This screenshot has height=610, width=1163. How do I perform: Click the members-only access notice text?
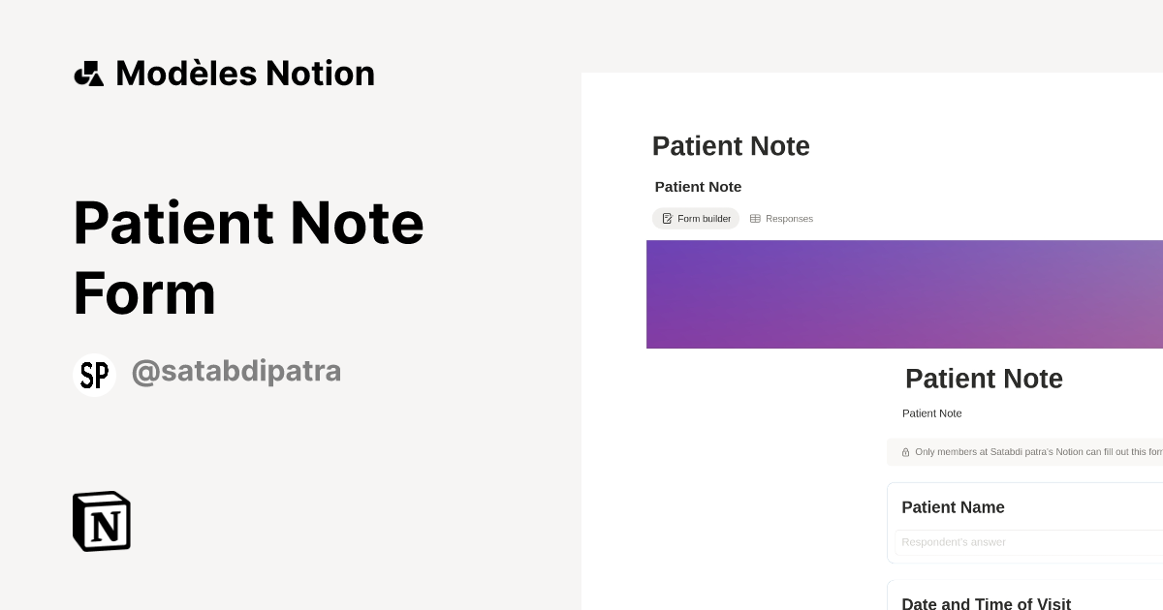click(x=1037, y=452)
